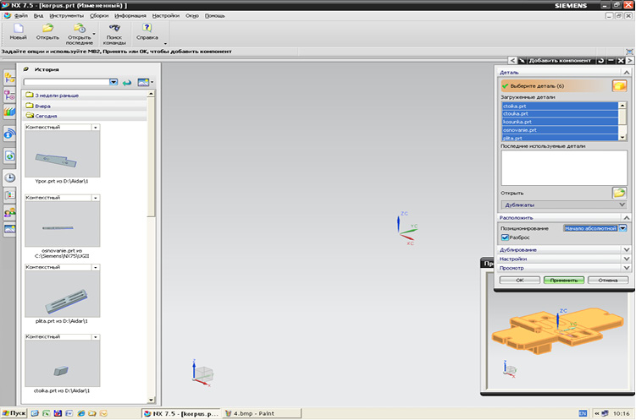Click the Открыть (Open) folder toolbar icon
The image size is (636, 420).
(x=48, y=29)
